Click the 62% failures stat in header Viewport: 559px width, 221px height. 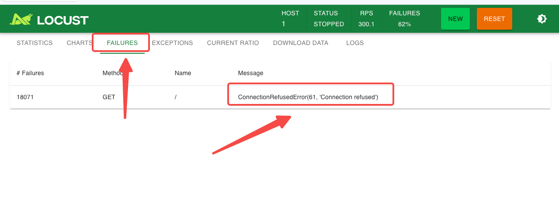coord(404,24)
